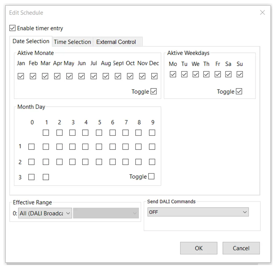Viewport: 276px width, 269px height.
Task: Uncheck the Mo weekday checkbox
Action: tap(173, 74)
